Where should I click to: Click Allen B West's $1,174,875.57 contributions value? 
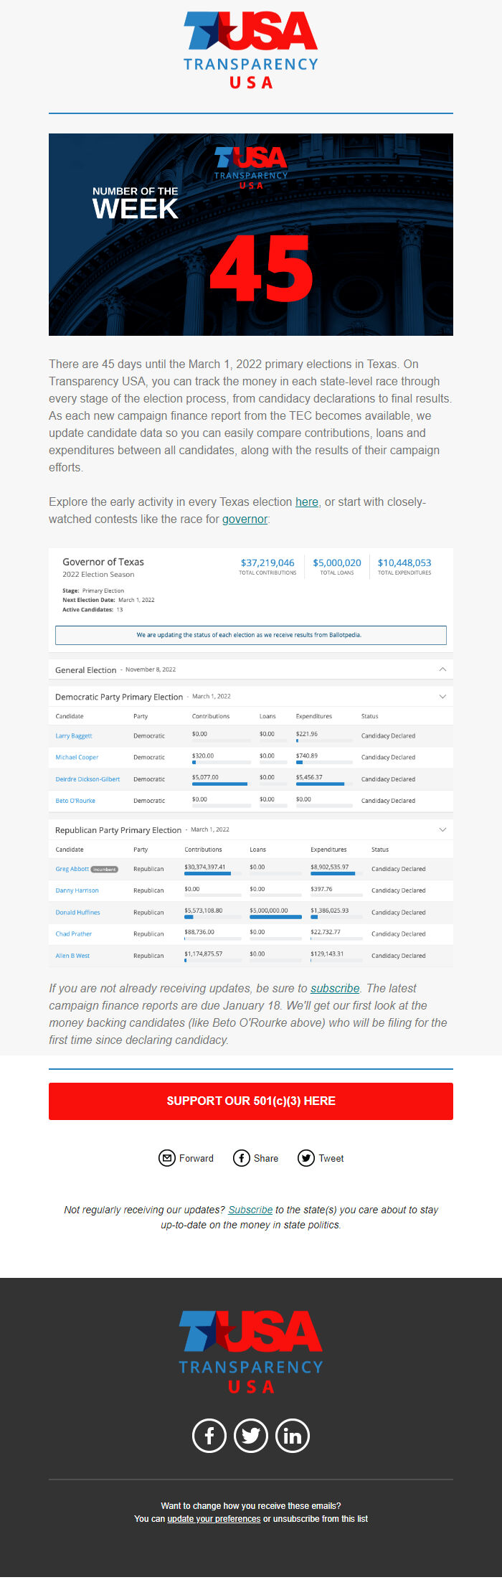point(204,954)
